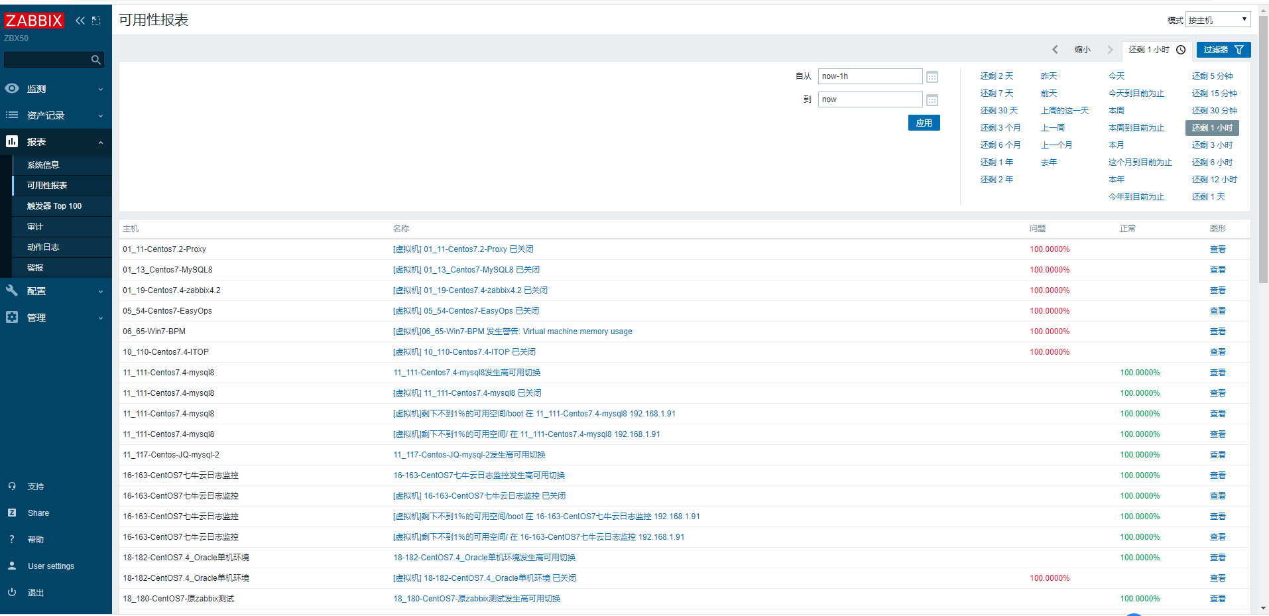This screenshot has width=1269, height=616.
Task: Select 本周到目前为止 time range
Action: pyautogui.click(x=1136, y=128)
